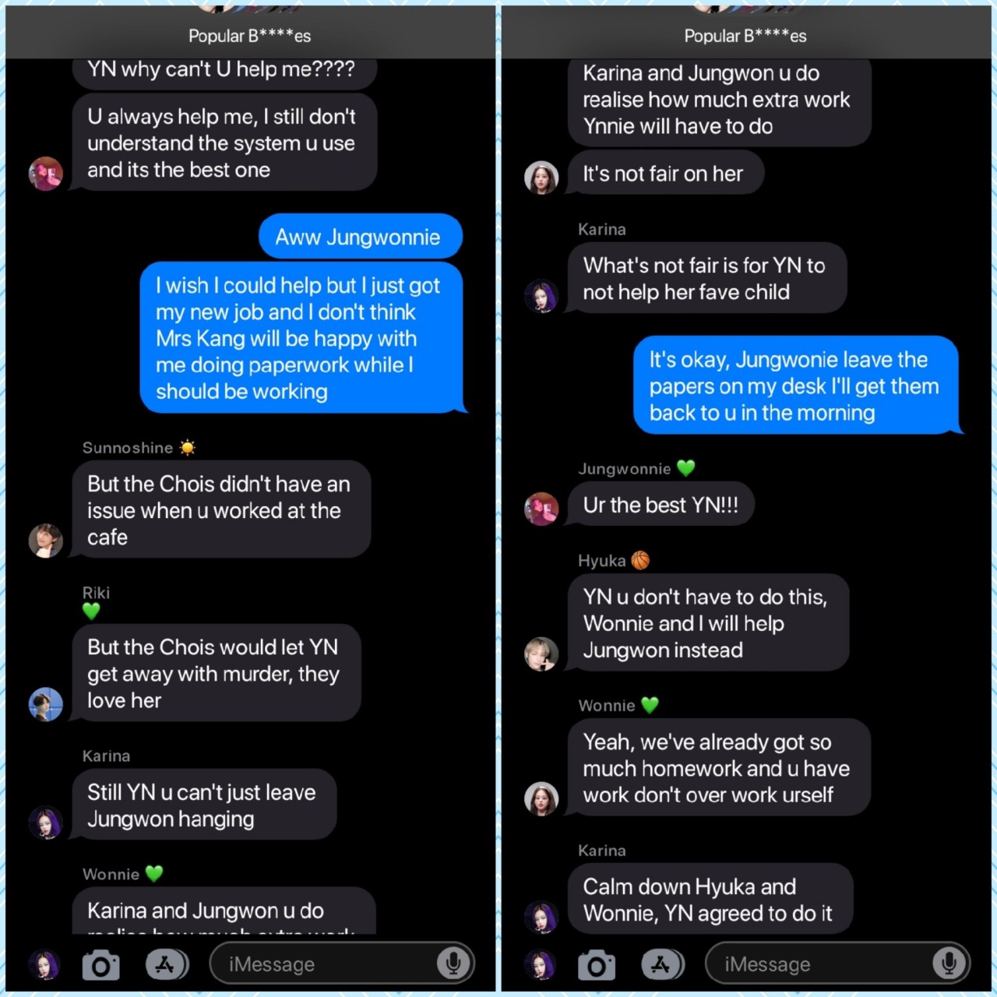Image resolution: width=997 pixels, height=997 pixels.
Task: Select Karina's 'Still YN u can't just leave' bubble
Action: coord(203,805)
